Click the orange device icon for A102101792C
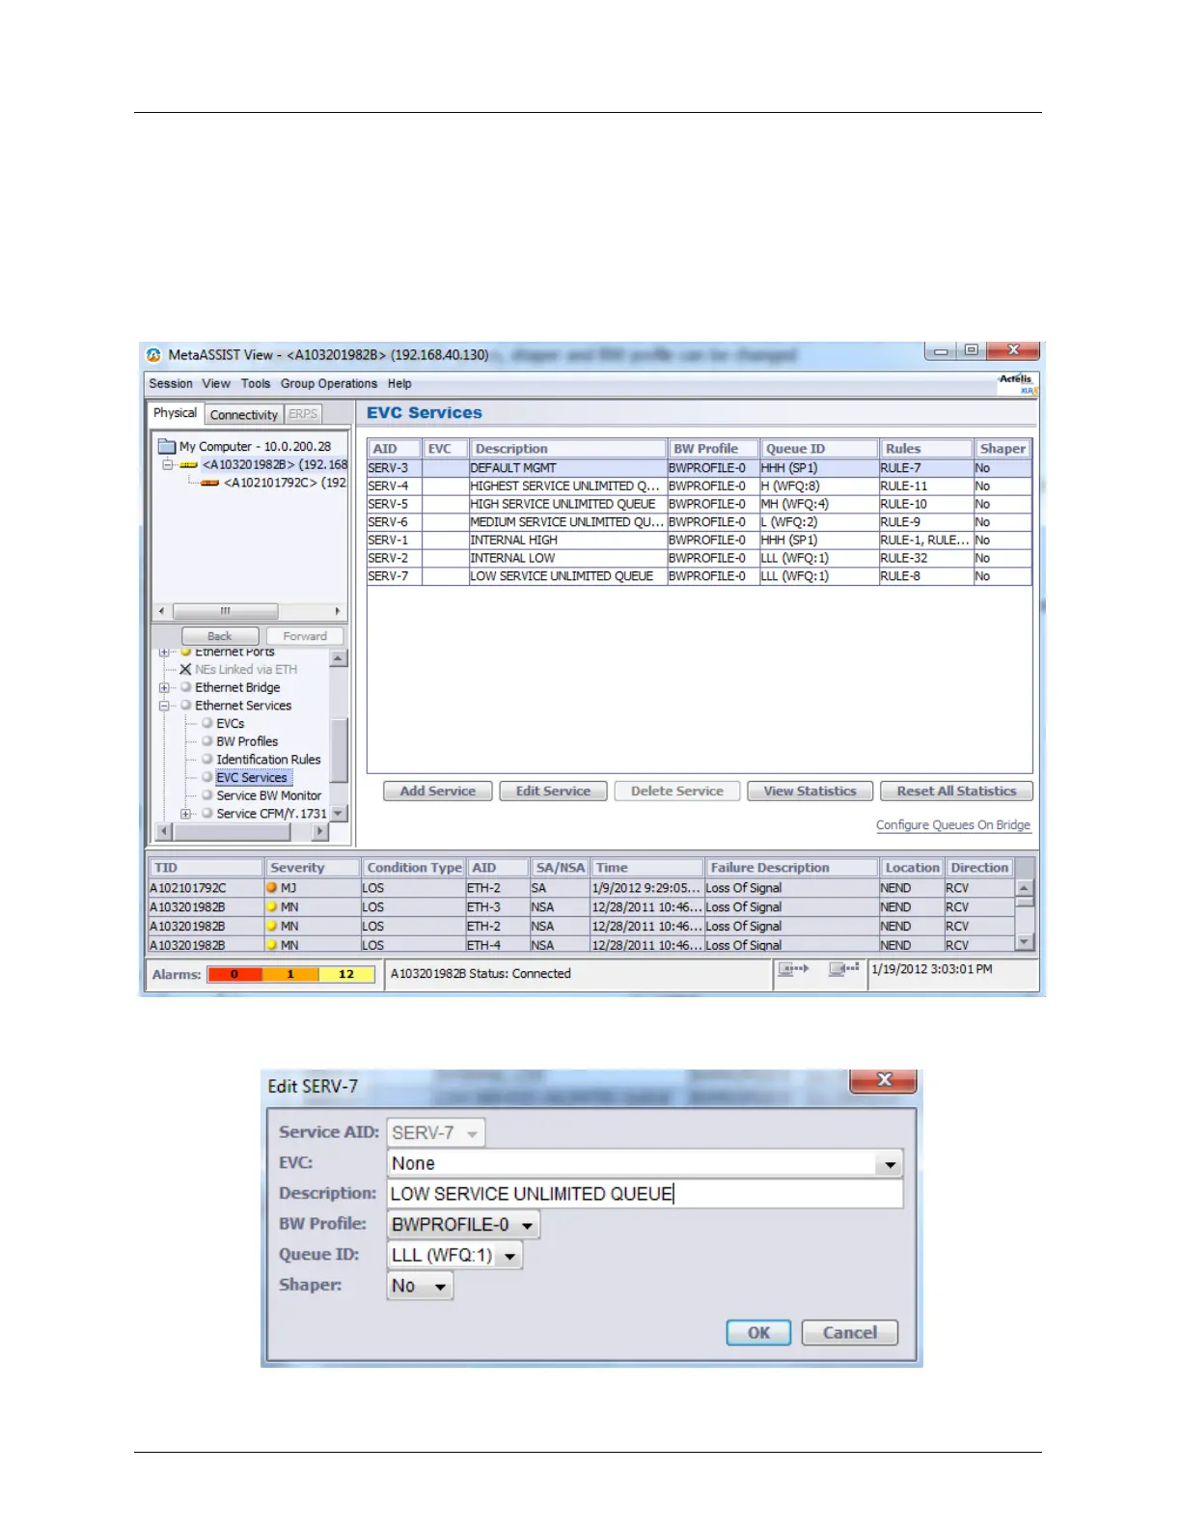Image resolution: width=1181 pixels, height=1529 pixels. pyautogui.click(x=209, y=483)
